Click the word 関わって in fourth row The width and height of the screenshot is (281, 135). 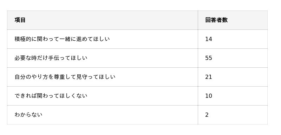pos(48,96)
